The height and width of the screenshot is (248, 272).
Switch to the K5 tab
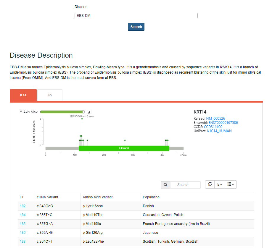(x=50, y=95)
